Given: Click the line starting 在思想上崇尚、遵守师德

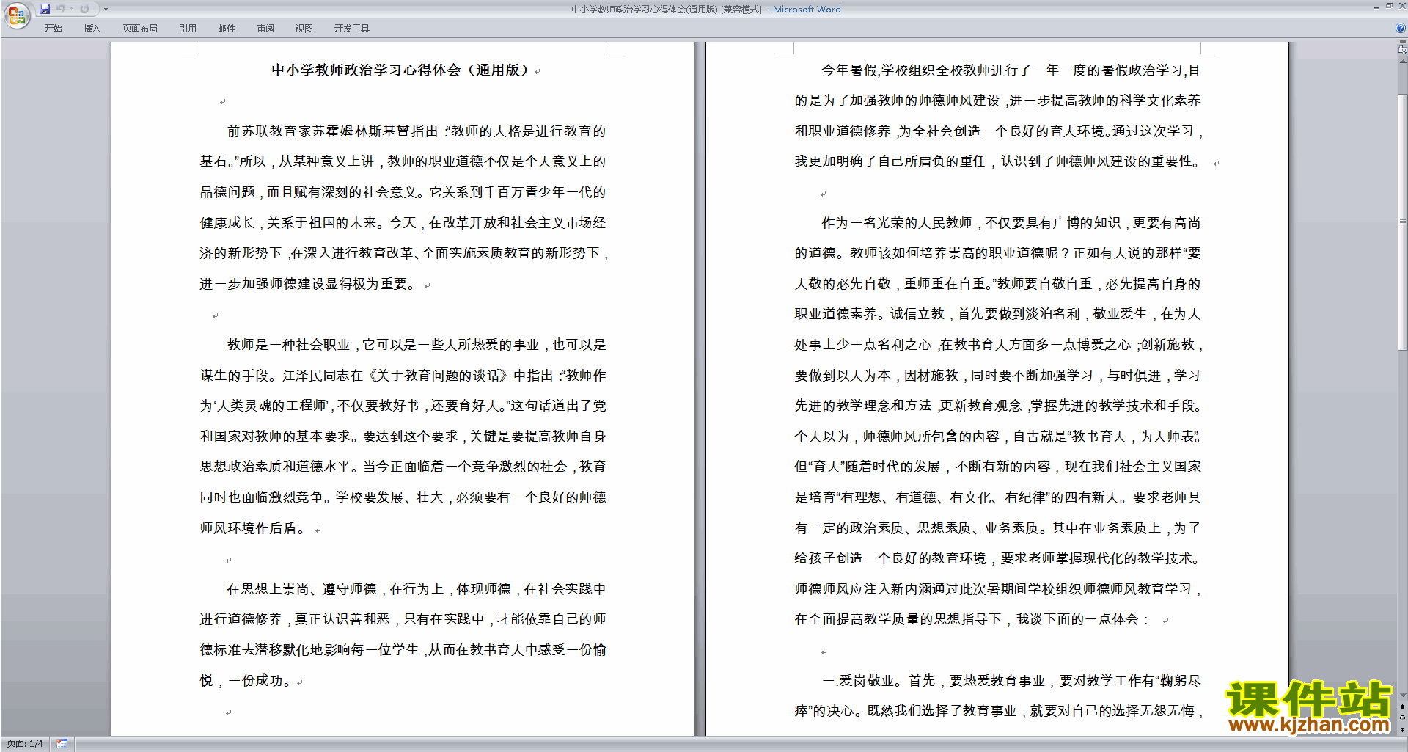Looking at the screenshot, I should click(417, 589).
